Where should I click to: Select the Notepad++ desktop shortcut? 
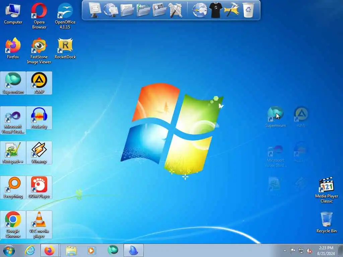tap(13, 153)
